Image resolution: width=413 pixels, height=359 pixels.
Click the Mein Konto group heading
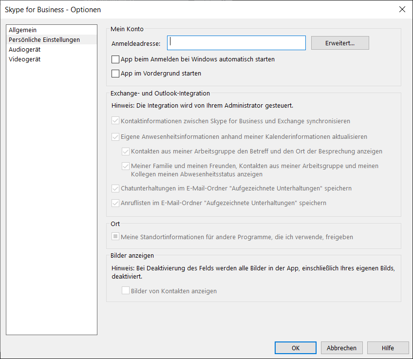[x=127, y=29]
